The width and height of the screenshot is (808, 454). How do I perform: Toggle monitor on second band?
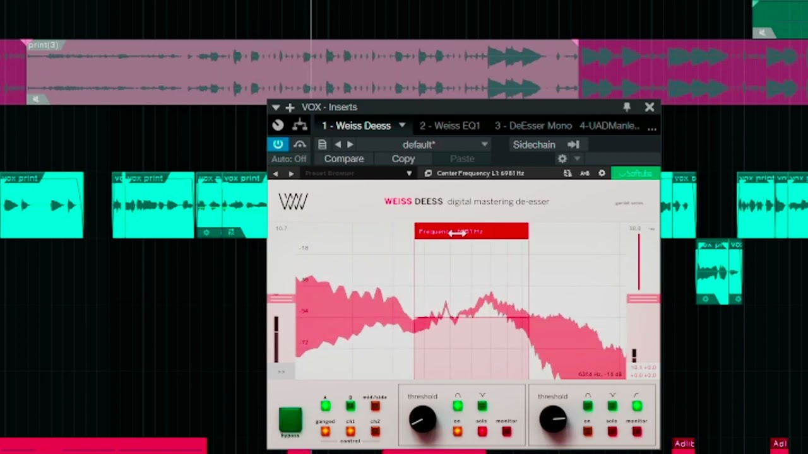[x=636, y=431]
